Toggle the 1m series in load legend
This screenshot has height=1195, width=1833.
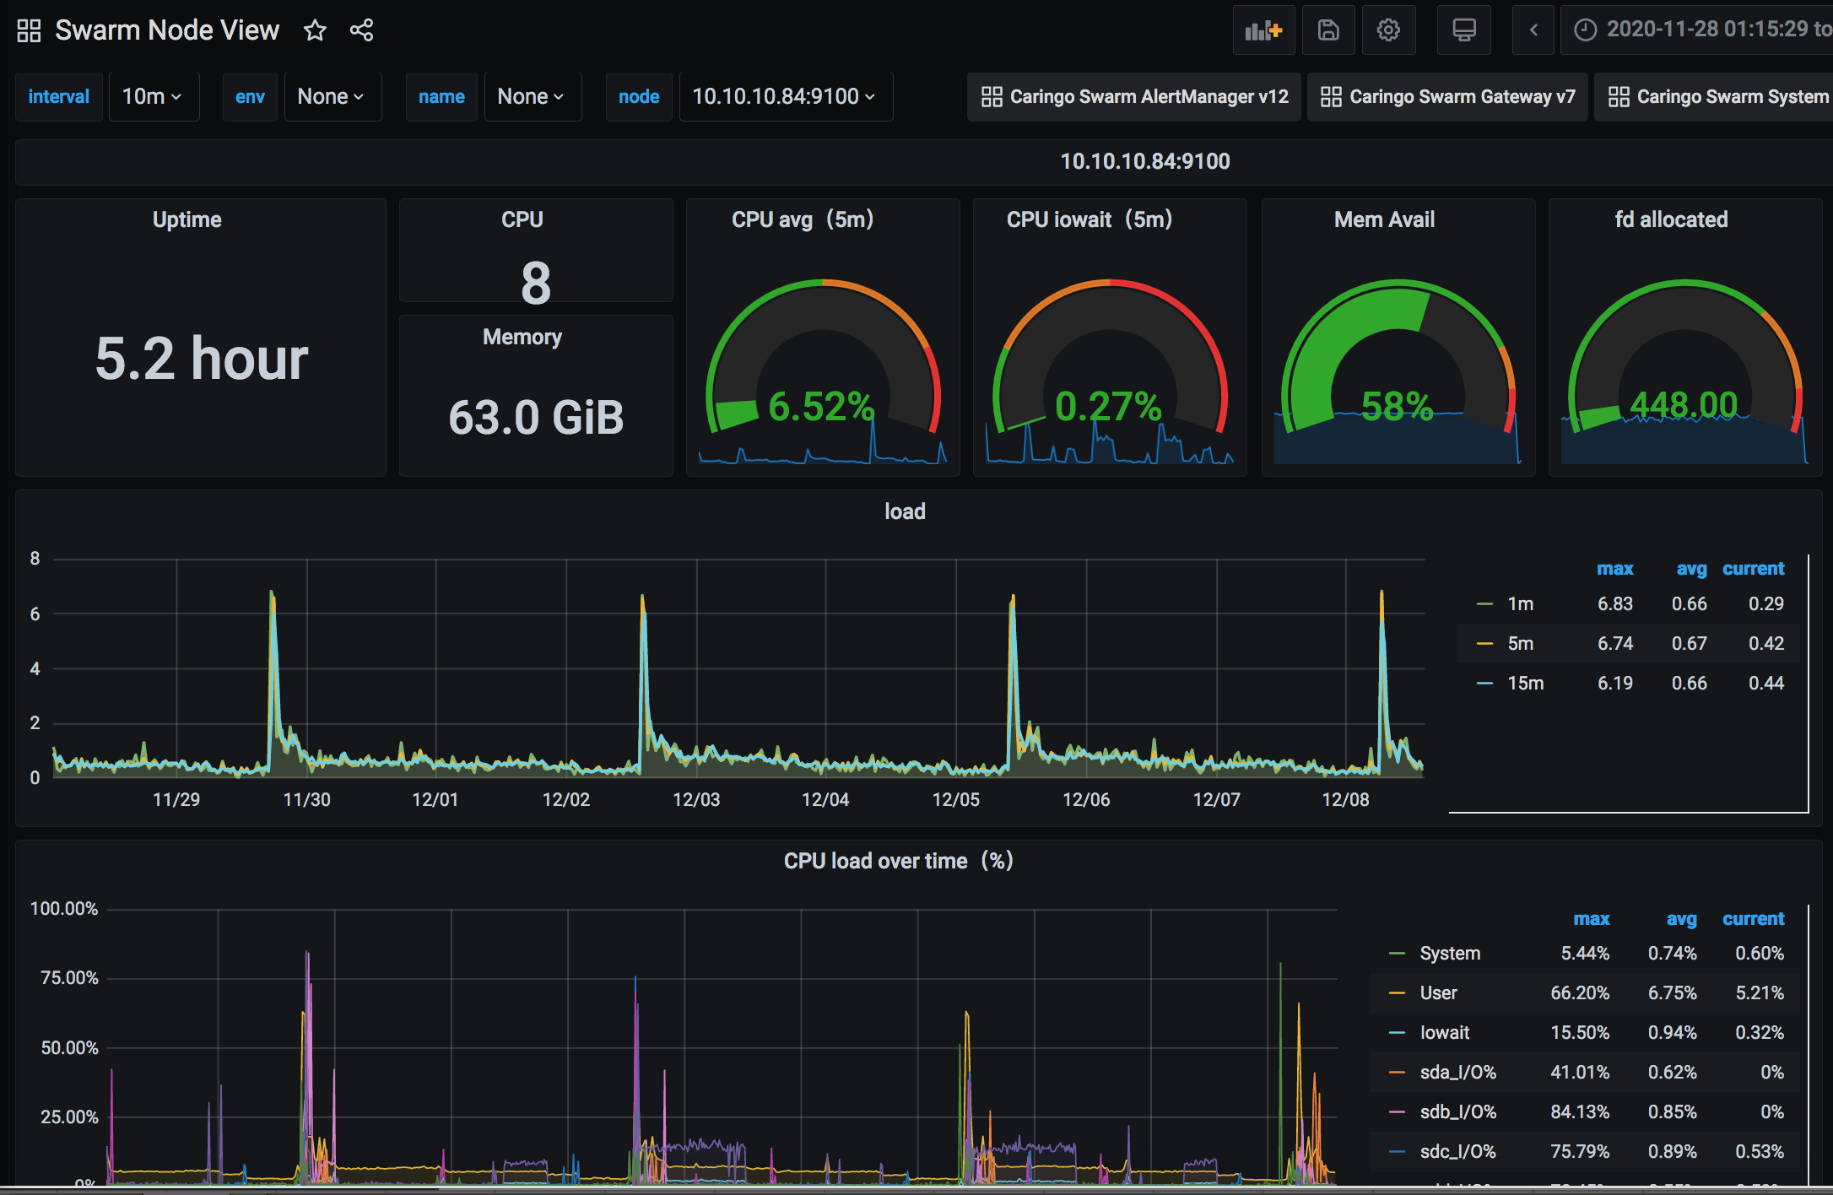1520,603
